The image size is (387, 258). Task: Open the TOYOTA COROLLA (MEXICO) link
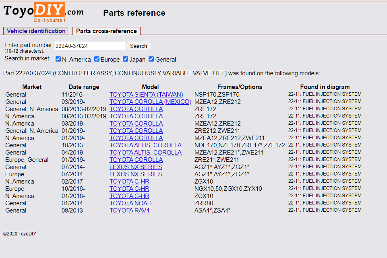pyautogui.click(x=151, y=101)
